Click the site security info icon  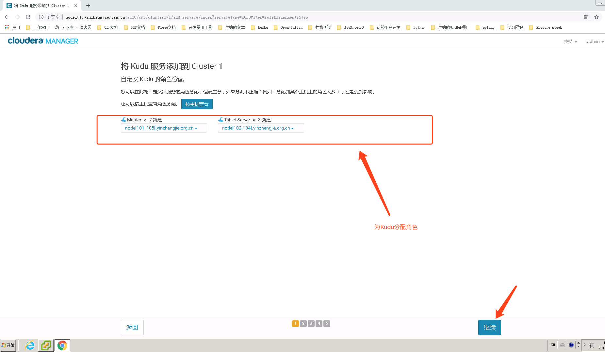[x=41, y=17]
